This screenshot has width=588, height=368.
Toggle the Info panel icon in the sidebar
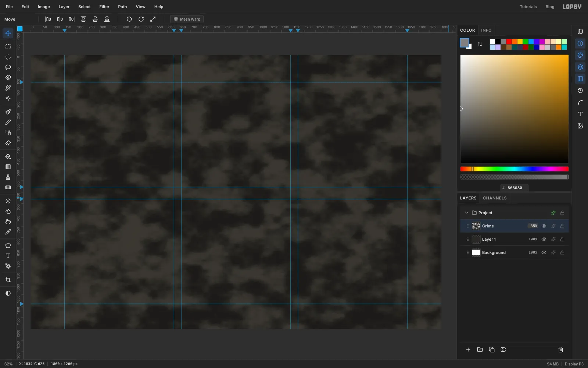[x=580, y=43]
